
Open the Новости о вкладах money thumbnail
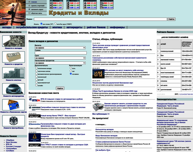pos(13,41)
